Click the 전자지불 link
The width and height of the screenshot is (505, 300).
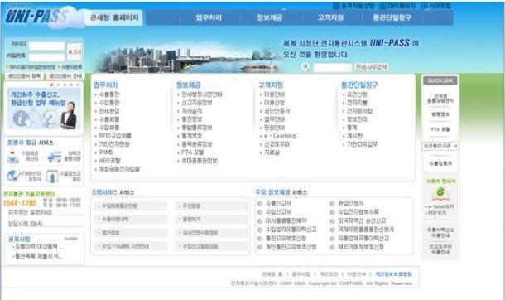(x=357, y=103)
